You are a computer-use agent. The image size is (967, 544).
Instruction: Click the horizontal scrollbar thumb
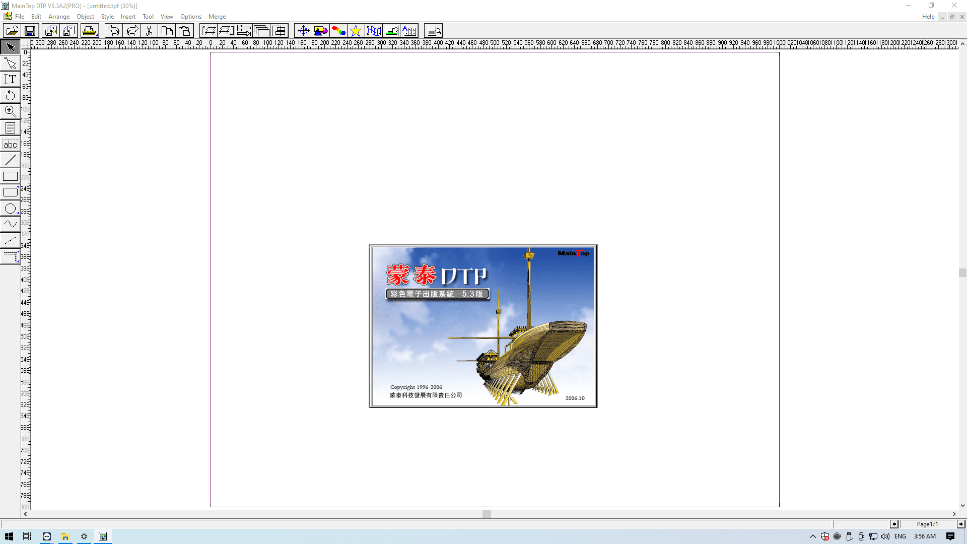point(487,514)
